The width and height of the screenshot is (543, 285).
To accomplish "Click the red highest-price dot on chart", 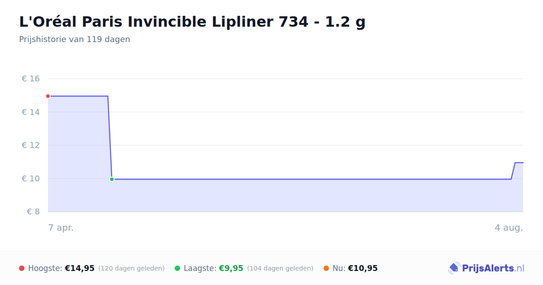I will tap(48, 96).
